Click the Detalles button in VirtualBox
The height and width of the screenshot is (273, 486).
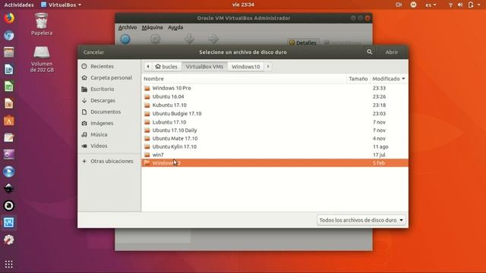[303, 42]
